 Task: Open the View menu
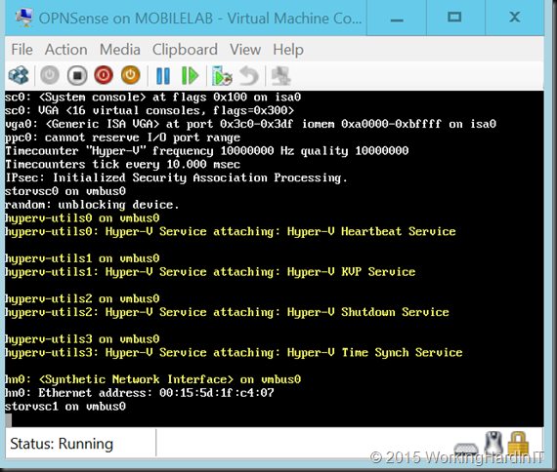tap(245, 50)
